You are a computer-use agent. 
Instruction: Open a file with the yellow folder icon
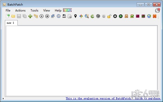(x=13, y=16)
